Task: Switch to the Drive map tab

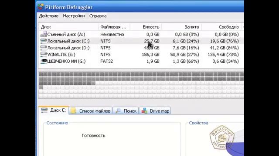Action: pos(155,111)
